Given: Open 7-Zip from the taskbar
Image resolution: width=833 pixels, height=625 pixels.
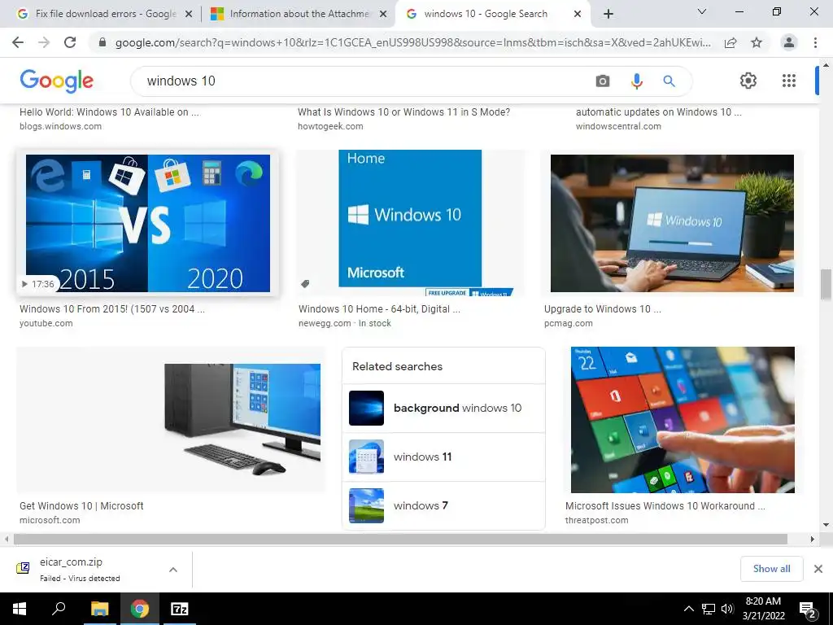Looking at the screenshot, I should [180, 609].
